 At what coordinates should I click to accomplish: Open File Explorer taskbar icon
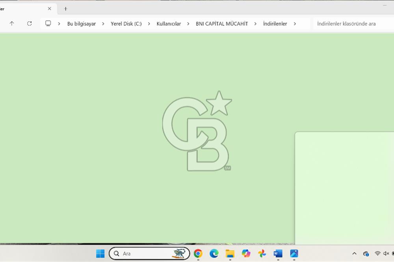(x=230, y=253)
